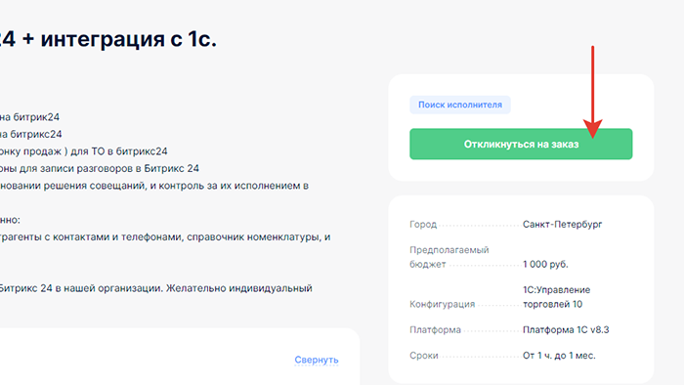
Task: Click the platform value "Платформа 1С v8.3"
Action: (x=566, y=329)
